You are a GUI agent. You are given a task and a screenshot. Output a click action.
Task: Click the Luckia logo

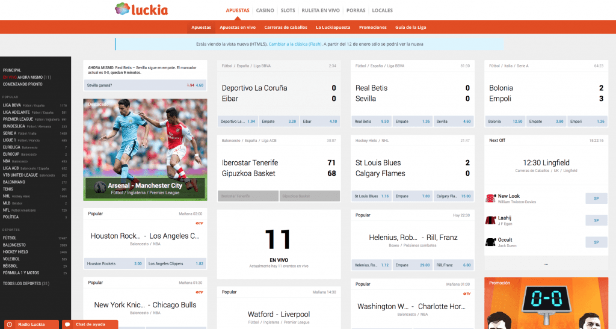141,10
